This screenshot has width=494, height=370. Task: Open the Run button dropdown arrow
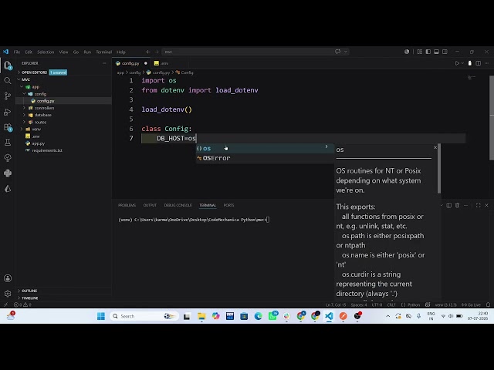(462, 63)
